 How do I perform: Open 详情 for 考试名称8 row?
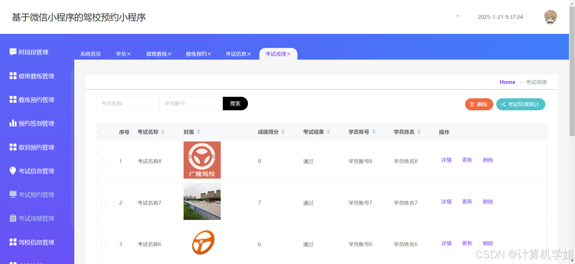tap(446, 160)
